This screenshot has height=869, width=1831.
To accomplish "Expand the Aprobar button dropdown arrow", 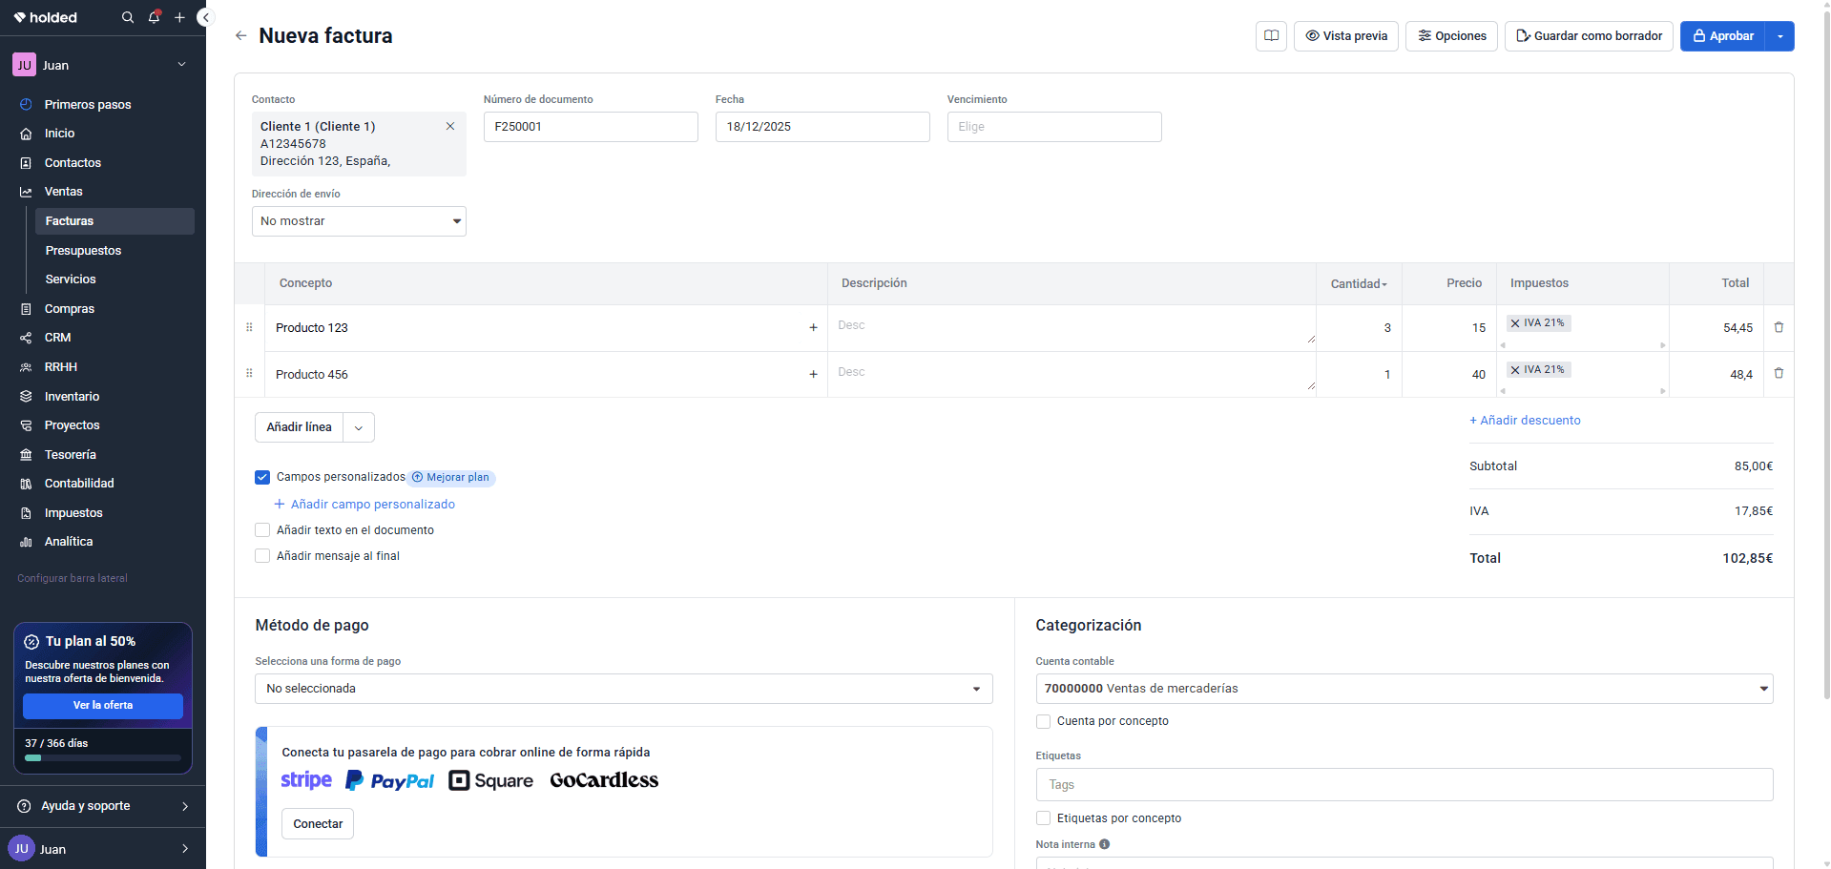I will (1780, 36).
